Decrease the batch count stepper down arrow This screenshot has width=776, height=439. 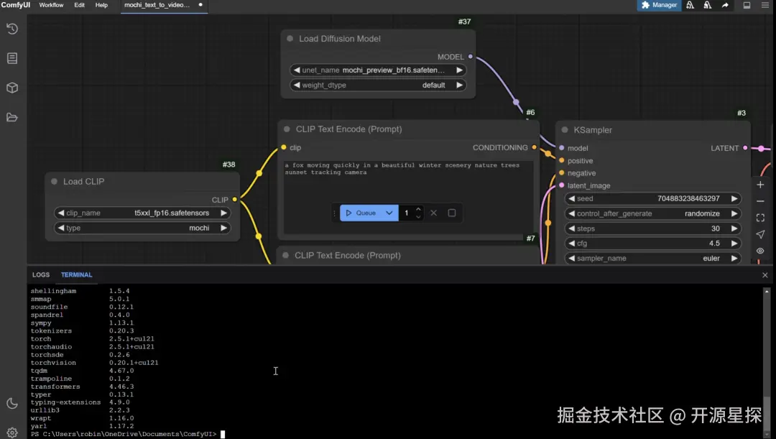pos(418,216)
